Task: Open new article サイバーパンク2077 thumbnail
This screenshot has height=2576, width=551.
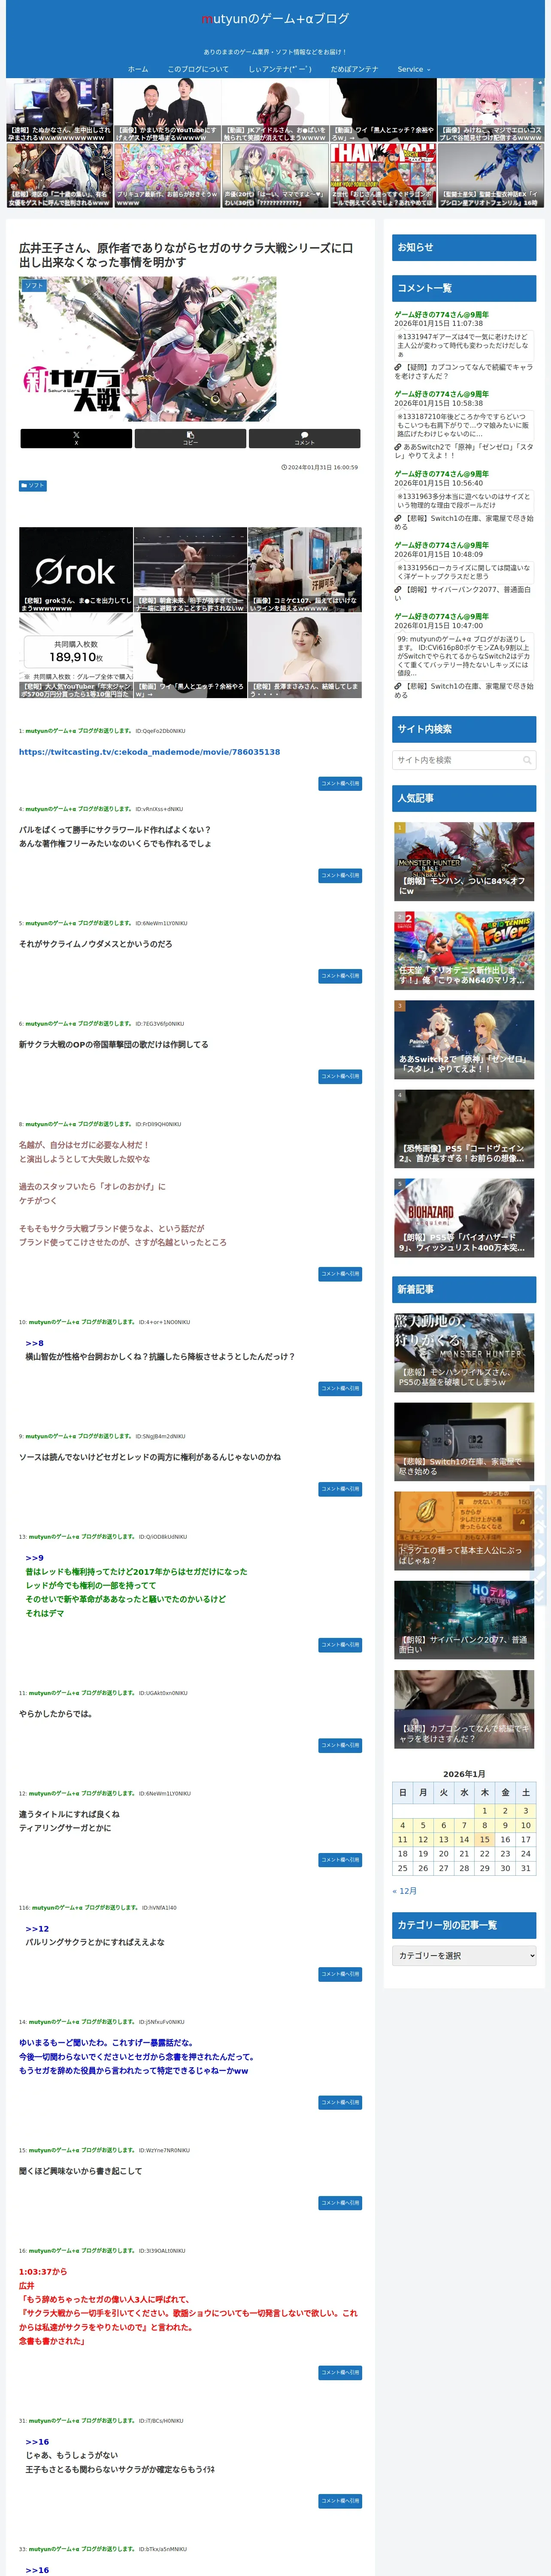Action: 464,1619
